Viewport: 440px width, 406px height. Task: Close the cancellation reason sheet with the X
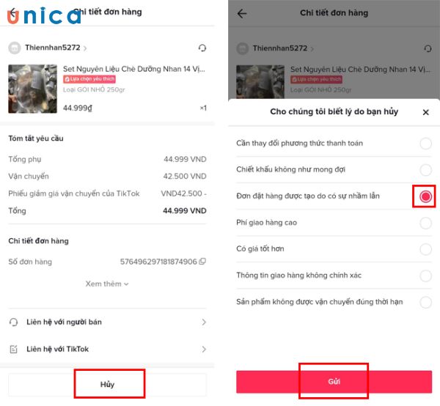(x=425, y=112)
